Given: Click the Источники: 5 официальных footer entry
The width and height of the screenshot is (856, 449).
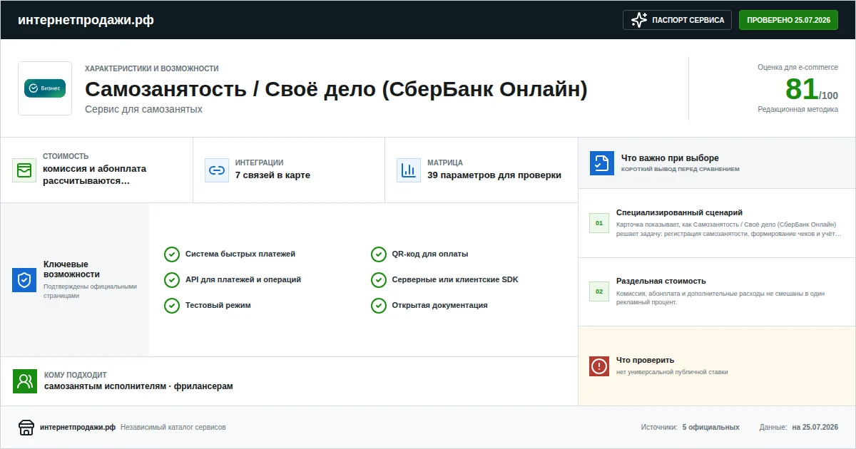Looking at the screenshot, I should coord(690,428).
